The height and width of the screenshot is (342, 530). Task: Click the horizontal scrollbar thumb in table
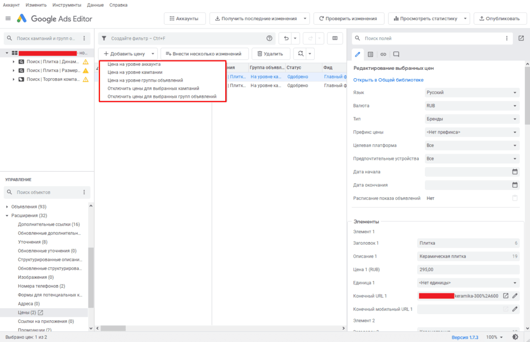coord(113,328)
